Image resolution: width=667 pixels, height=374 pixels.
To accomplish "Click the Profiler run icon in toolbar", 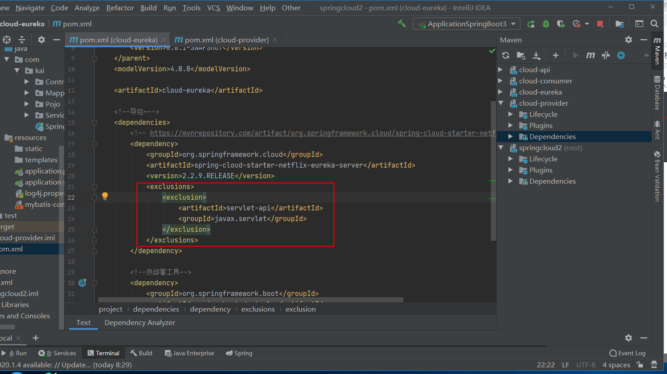I will [x=577, y=24].
